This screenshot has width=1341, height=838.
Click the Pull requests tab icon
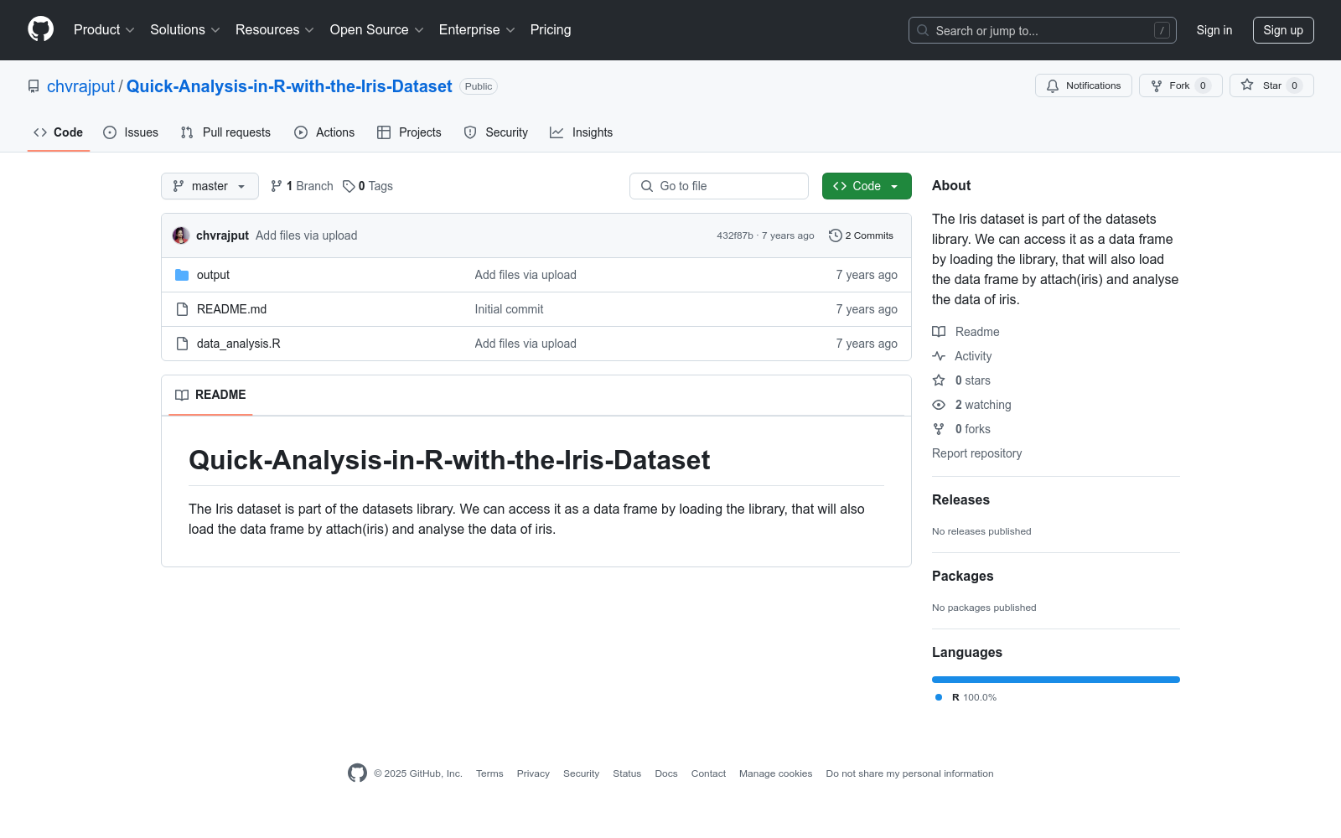(x=187, y=132)
